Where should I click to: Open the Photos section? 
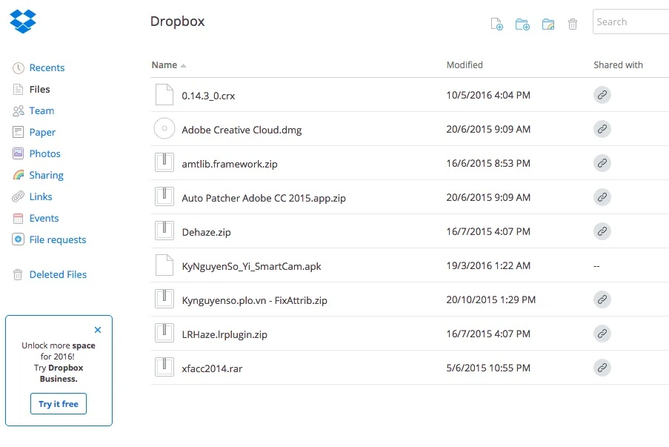[x=44, y=153]
